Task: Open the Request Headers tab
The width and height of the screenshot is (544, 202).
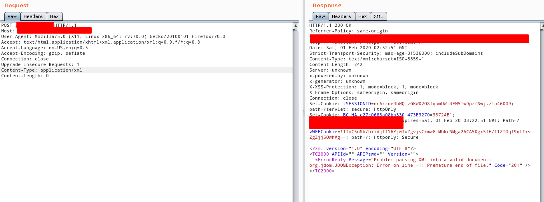Action: (33, 16)
